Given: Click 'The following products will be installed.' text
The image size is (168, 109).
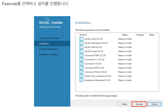Looking at the screenshot, I should click(x=92, y=30).
